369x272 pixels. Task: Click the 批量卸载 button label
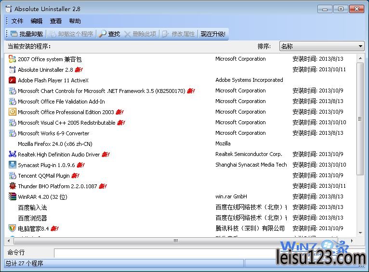[31, 34]
